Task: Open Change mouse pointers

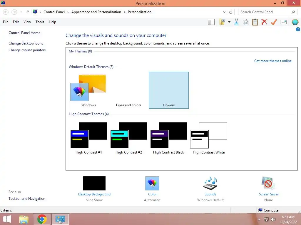Action: point(27,50)
